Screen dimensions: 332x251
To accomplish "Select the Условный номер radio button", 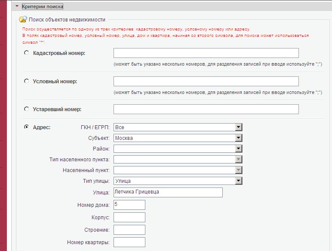I will click(27, 81).
